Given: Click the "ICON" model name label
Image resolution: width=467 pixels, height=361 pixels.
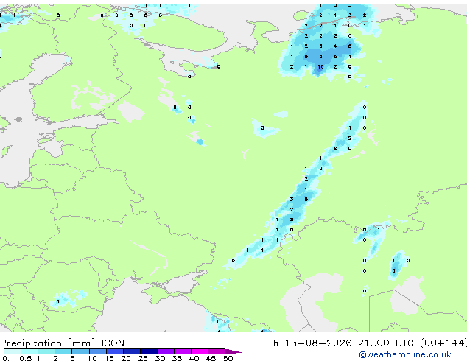Looking at the screenshot, I should coord(113,343).
